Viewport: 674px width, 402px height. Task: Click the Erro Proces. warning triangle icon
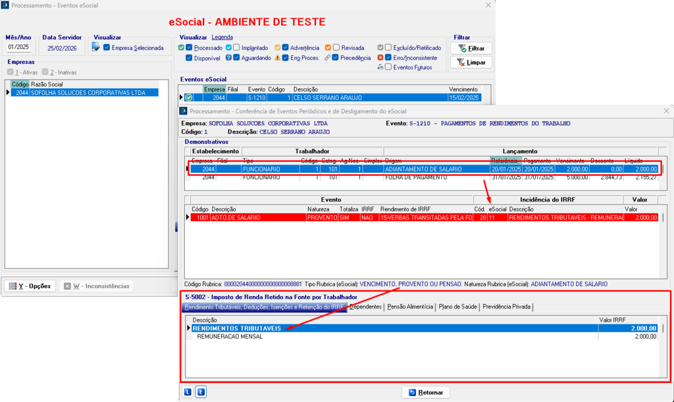point(278,58)
